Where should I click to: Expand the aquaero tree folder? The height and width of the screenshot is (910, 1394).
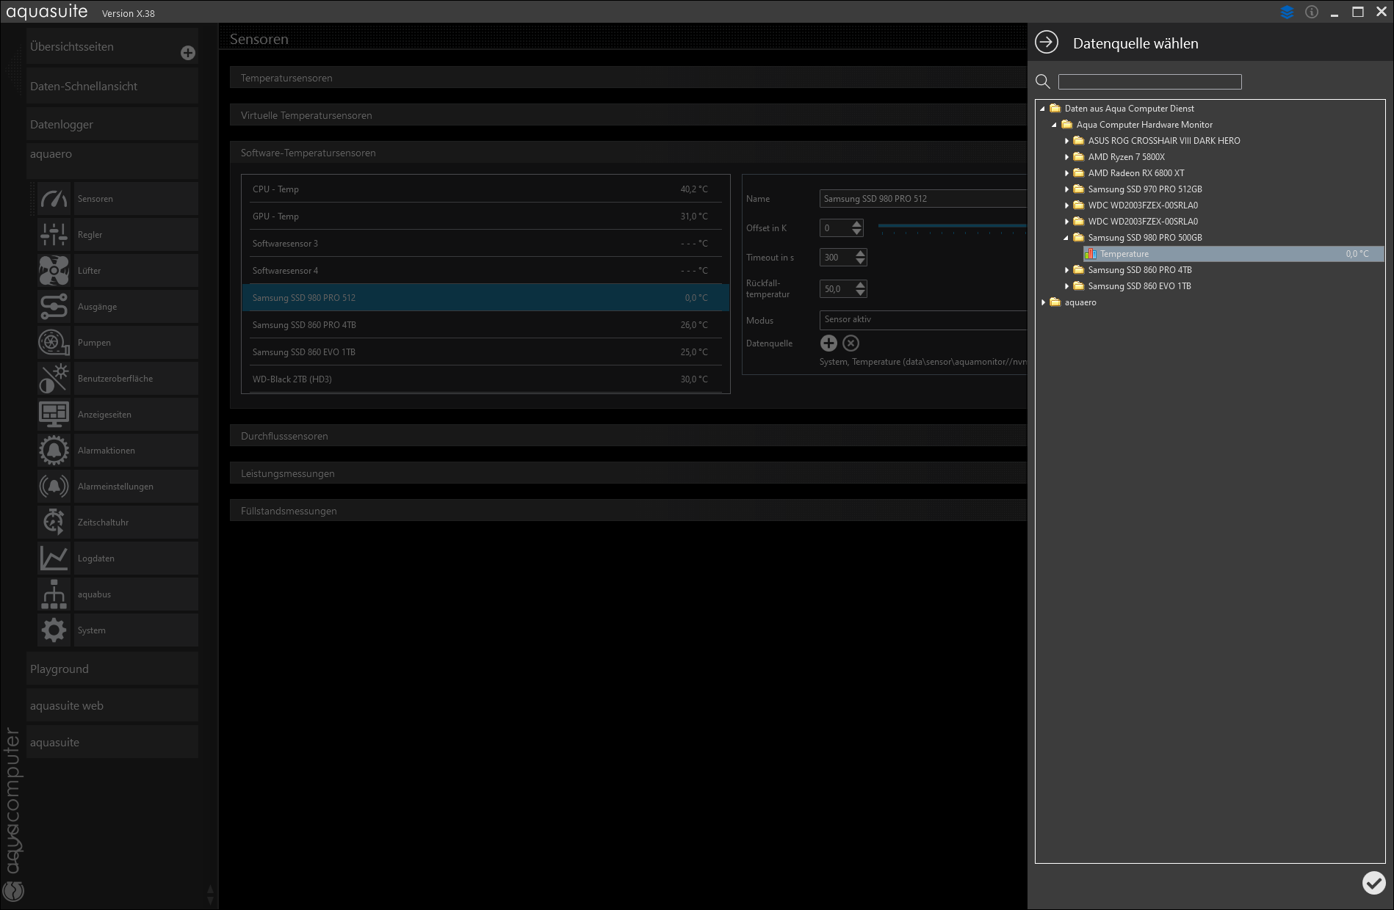tap(1043, 302)
